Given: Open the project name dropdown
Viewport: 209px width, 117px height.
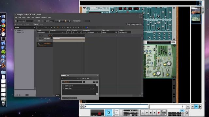Looking at the screenshot, I should [25, 21].
